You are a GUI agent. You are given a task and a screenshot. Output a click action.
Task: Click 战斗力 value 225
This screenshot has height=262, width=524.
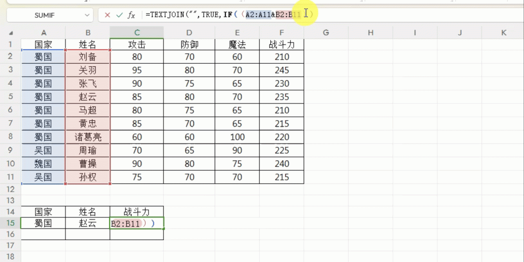[282, 150]
